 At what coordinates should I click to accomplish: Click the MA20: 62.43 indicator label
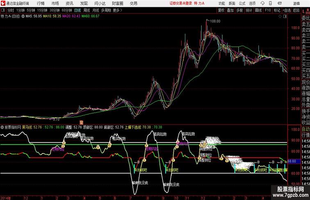pos(71,16)
